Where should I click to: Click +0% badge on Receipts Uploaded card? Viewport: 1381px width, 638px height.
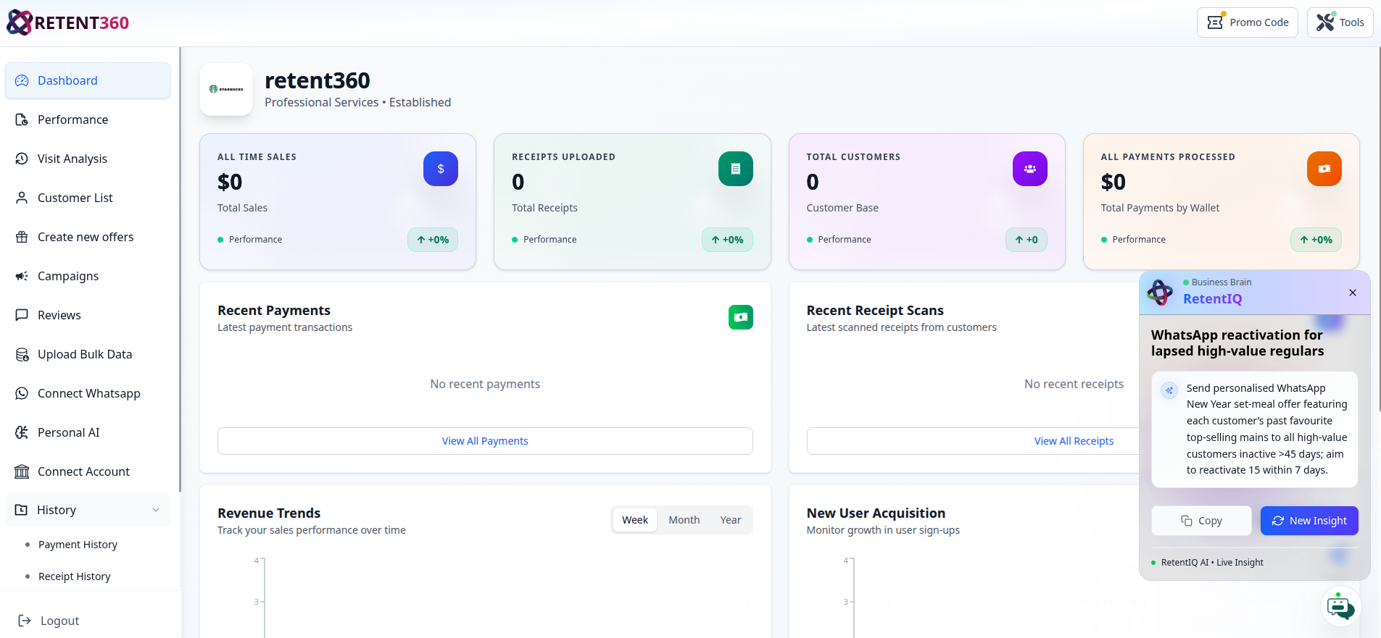[x=727, y=240]
